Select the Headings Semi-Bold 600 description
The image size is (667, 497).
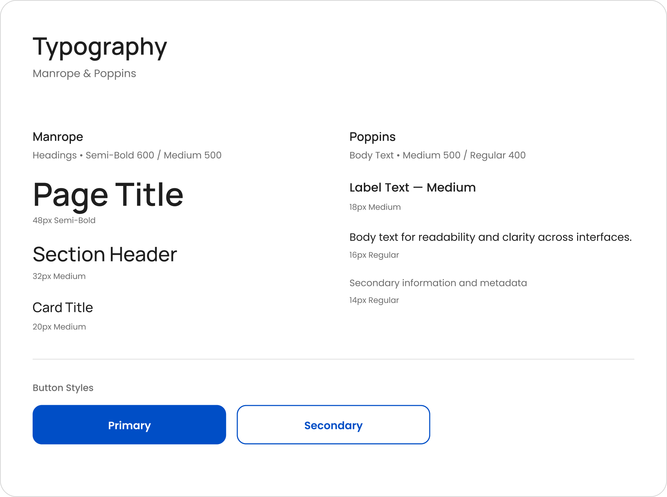click(x=127, y=155)
